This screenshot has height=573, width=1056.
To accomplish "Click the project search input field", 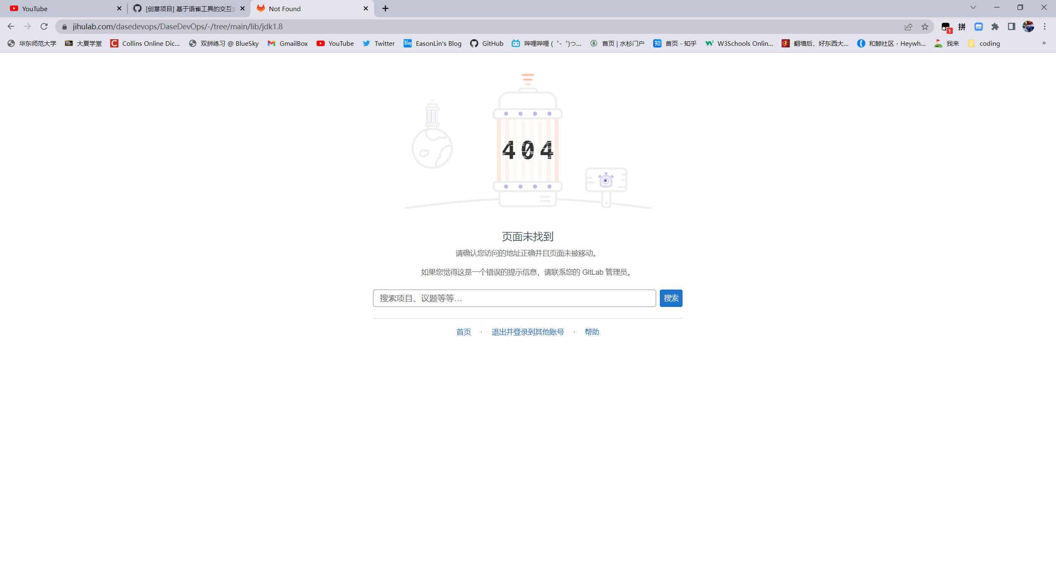I will [x=513, y=298].
